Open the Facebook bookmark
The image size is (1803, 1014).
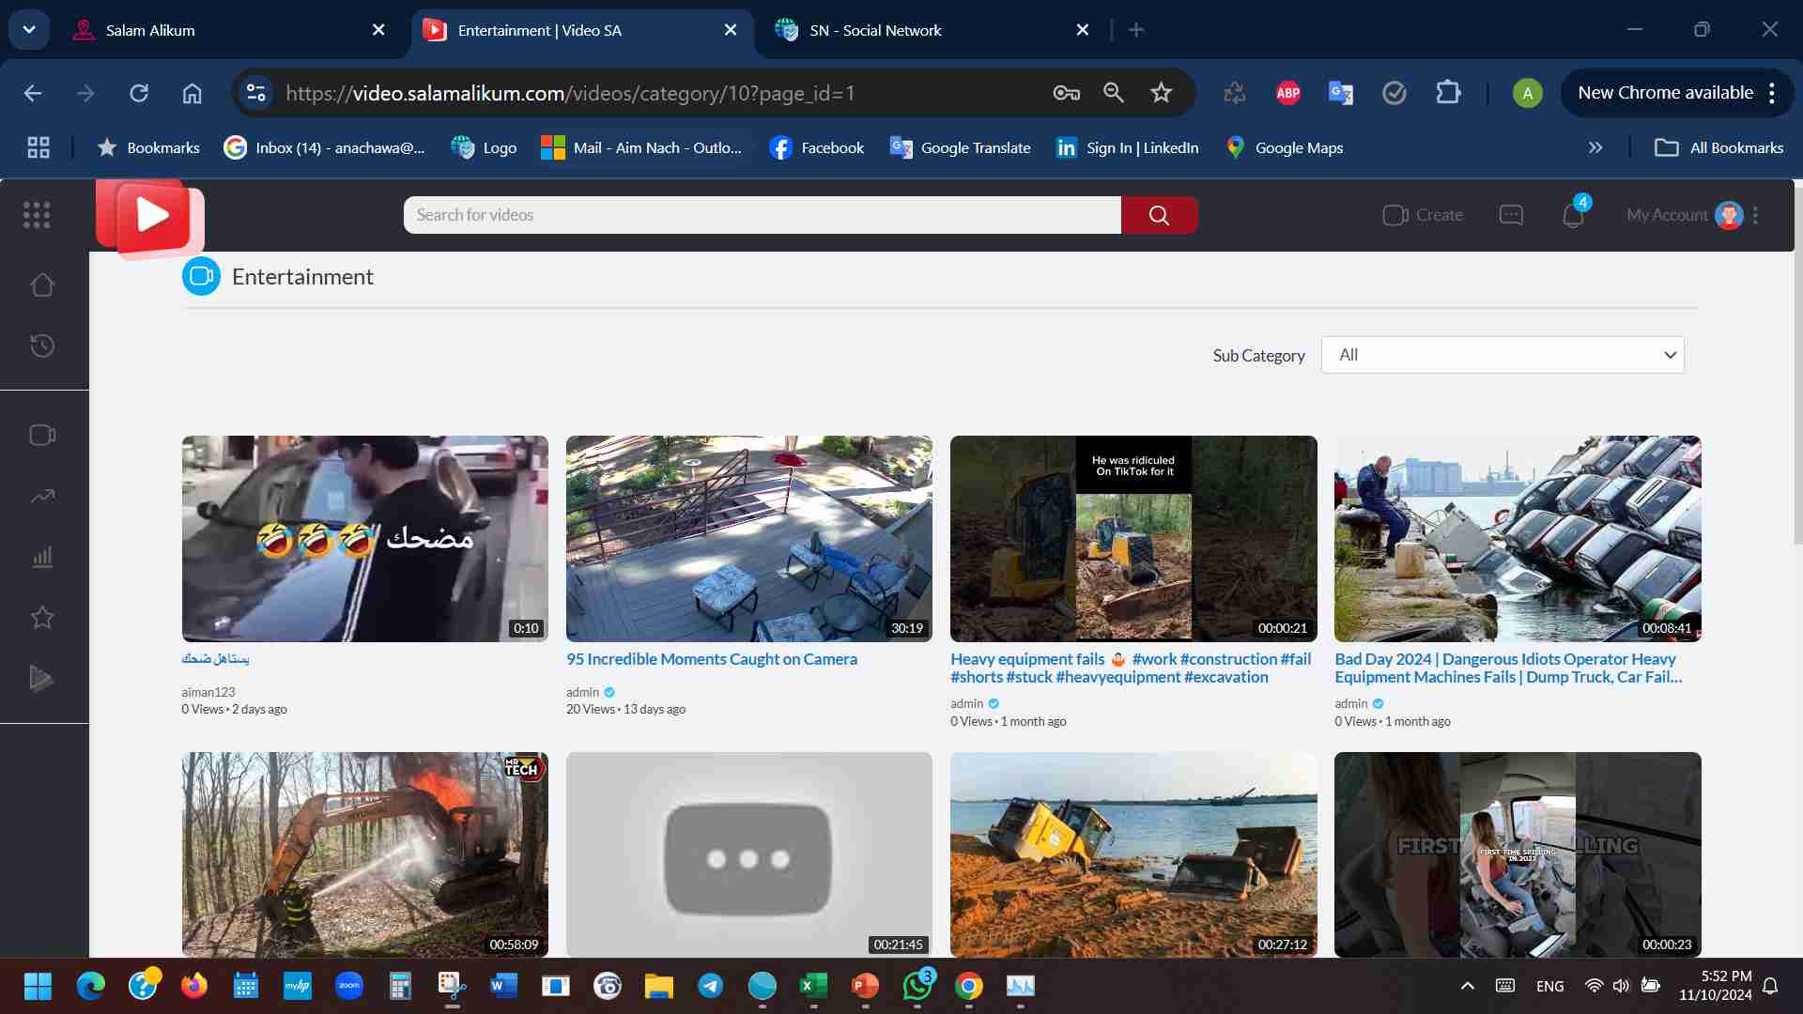point(817,147)
